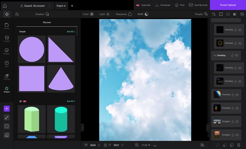Image resolution: width=246 pixels, height=149 pixels.
Task: Click the purple Add plus button
Action: [7, 109]
